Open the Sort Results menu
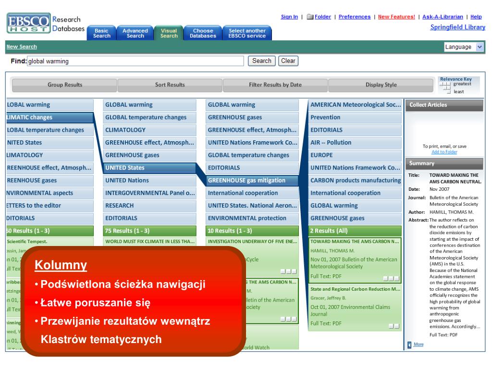This screenshot has width=492, height=369. click(170, 85)
